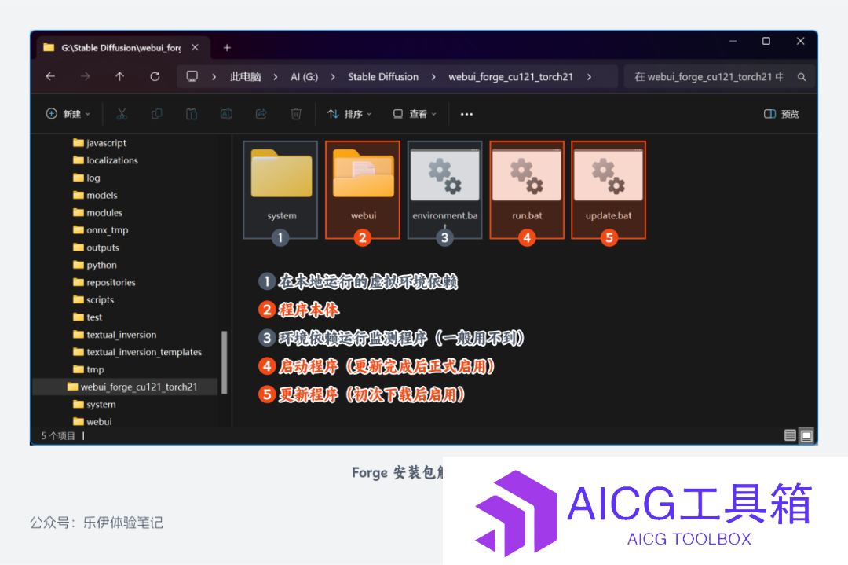The height and width of the screenshot is (565, 848).
Task: Toggle the Preview pane button
Action: 781,114
